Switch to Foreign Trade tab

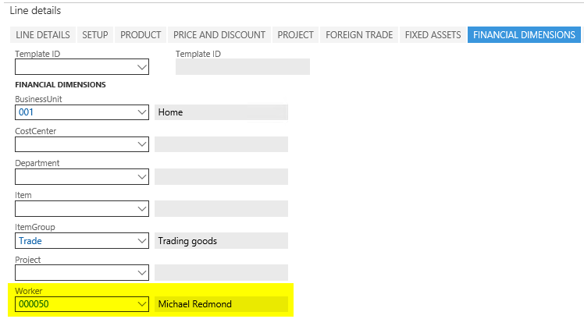click(359, 34)
